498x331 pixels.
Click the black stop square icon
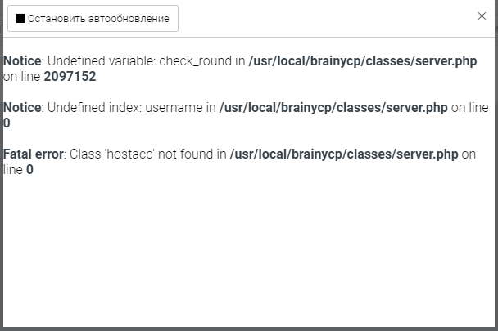20,19
